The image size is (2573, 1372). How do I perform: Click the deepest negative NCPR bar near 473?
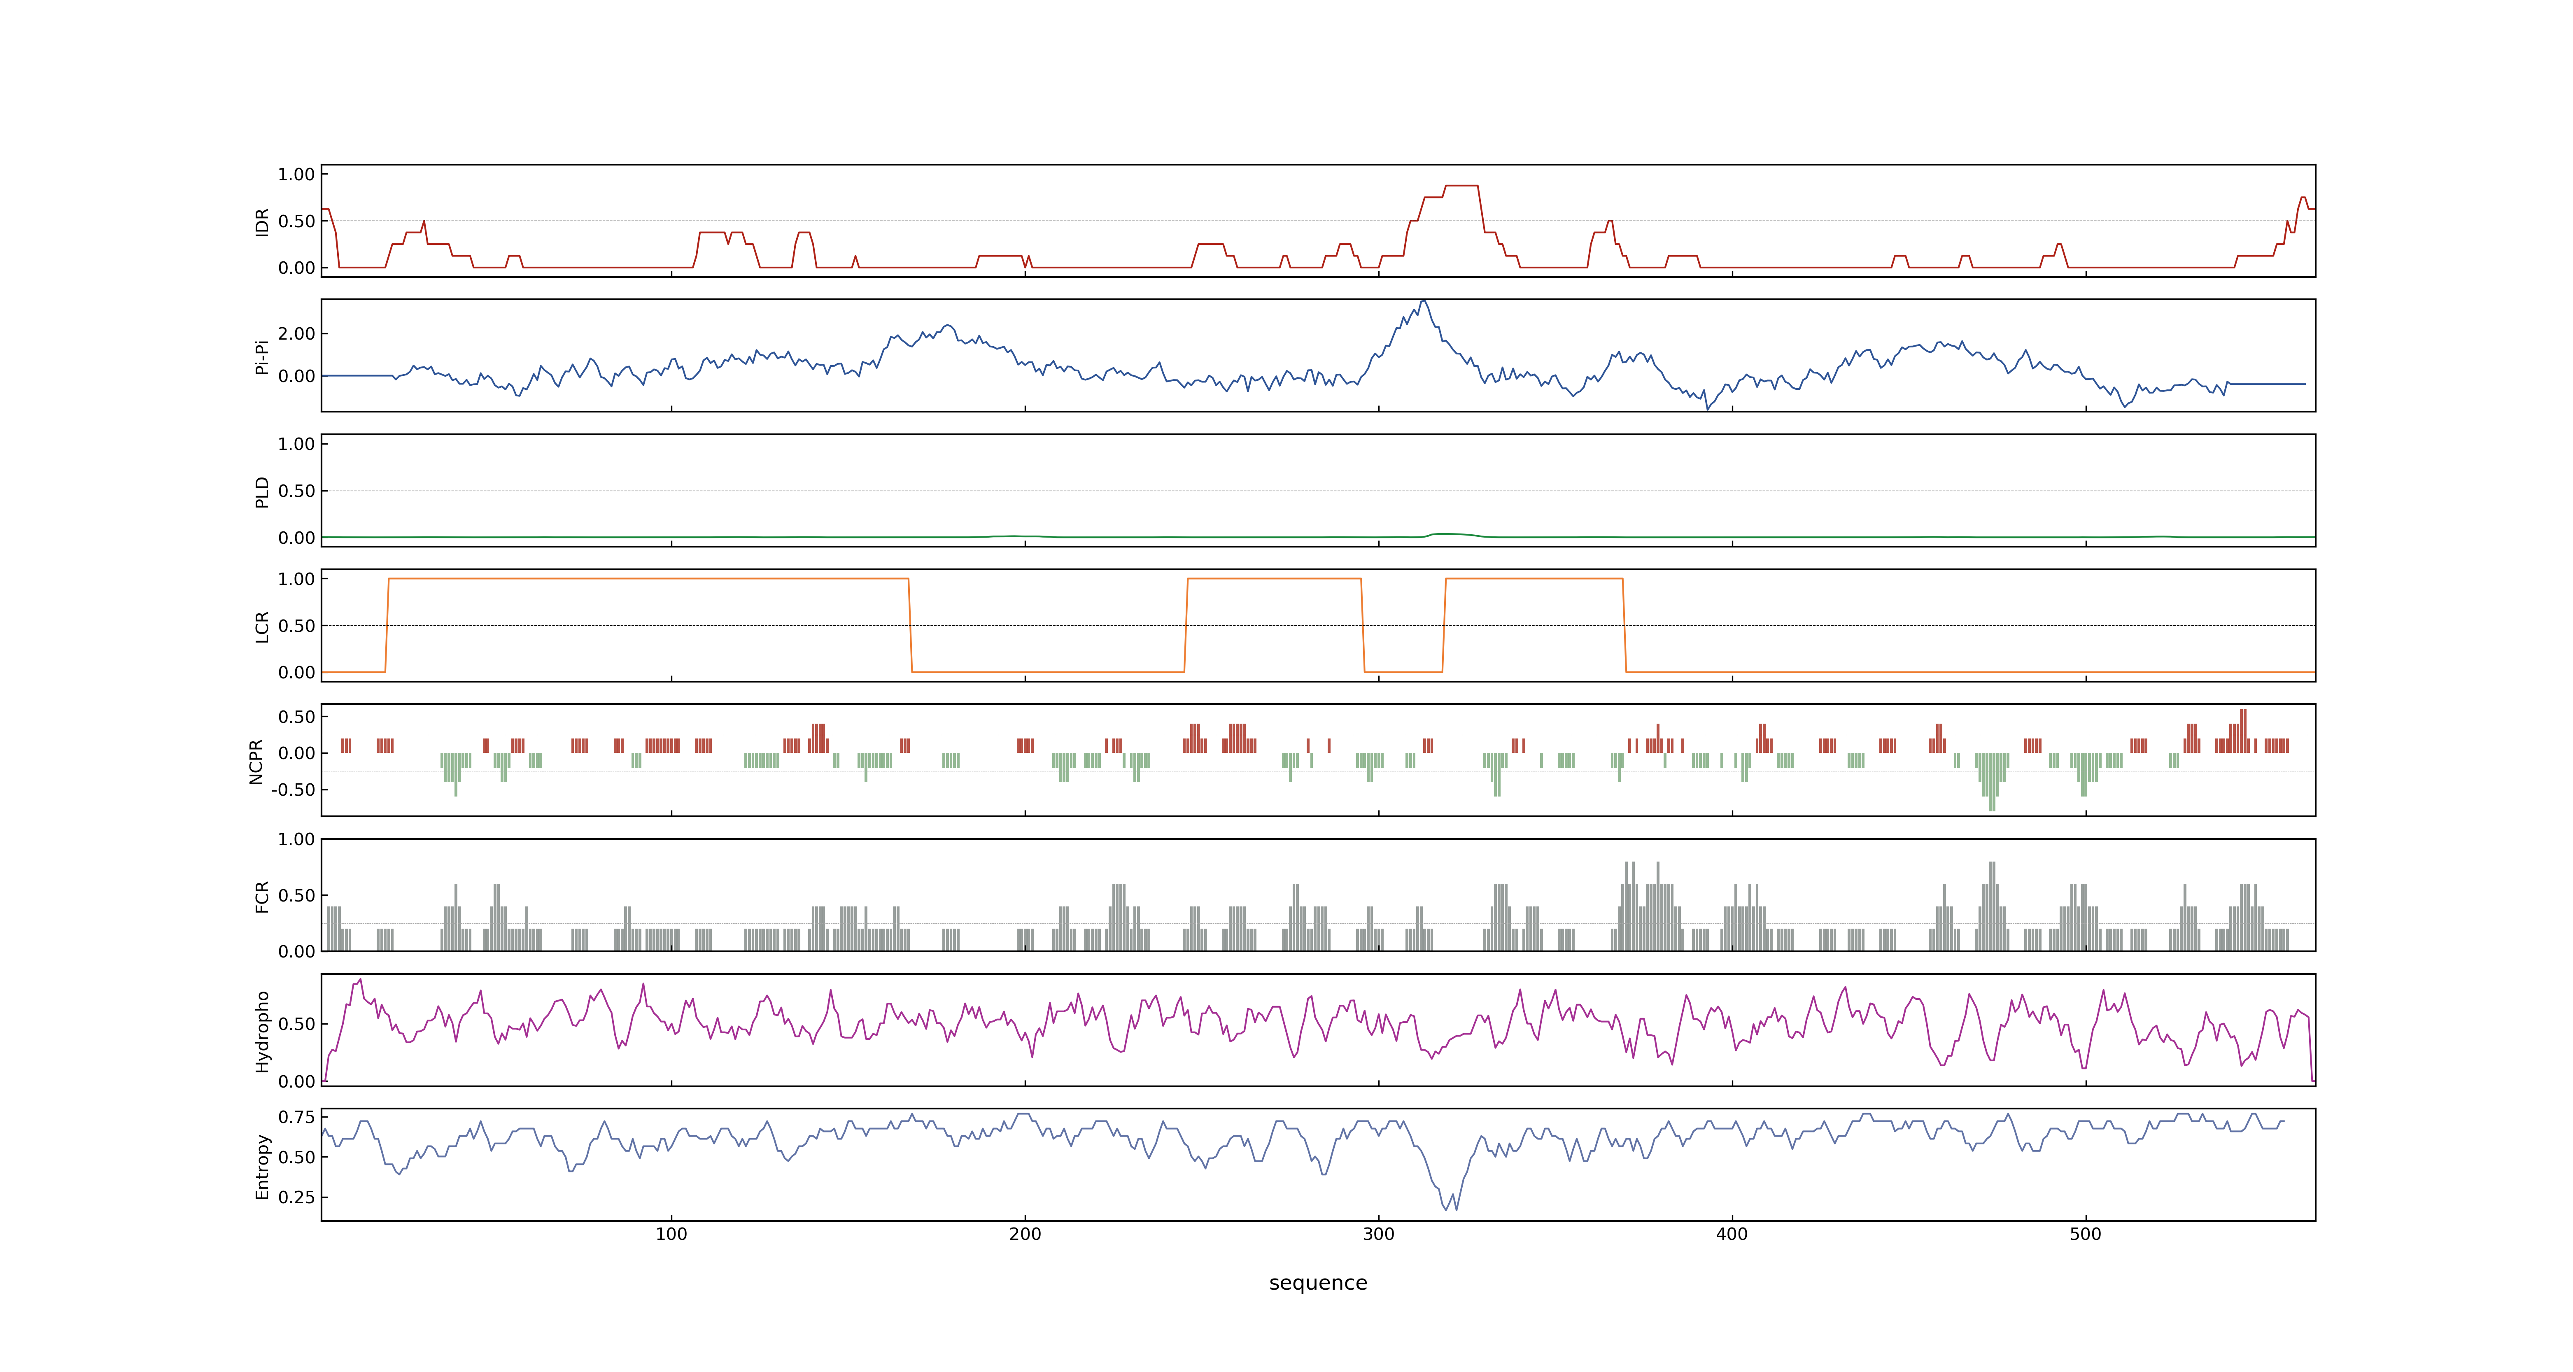[1993, 782]
